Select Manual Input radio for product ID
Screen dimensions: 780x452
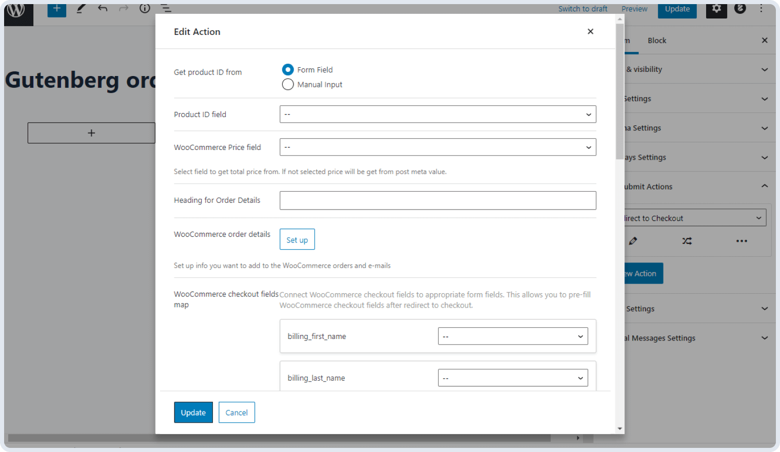(288, 84)
